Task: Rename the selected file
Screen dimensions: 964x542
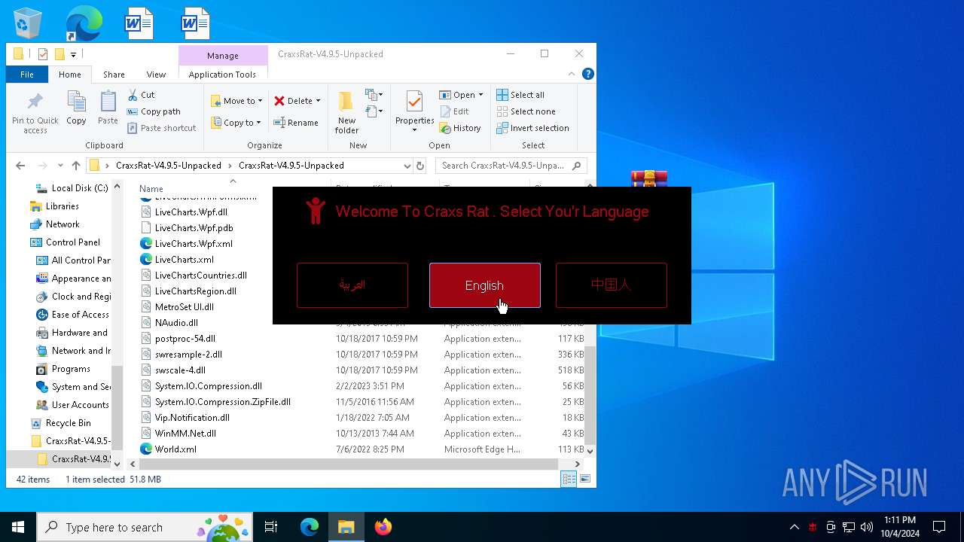Action: click(295, 123)
